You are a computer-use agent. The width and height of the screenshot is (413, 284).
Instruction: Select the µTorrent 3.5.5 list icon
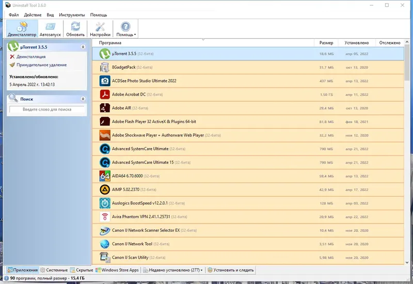[105, 54]
